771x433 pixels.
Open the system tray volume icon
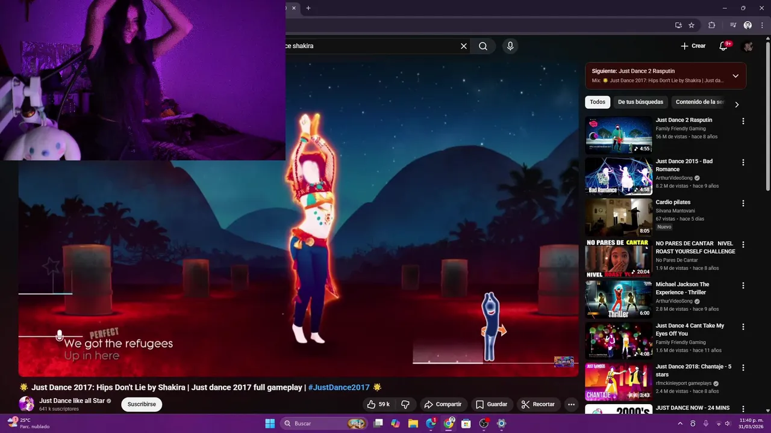(x=728, y=423)
